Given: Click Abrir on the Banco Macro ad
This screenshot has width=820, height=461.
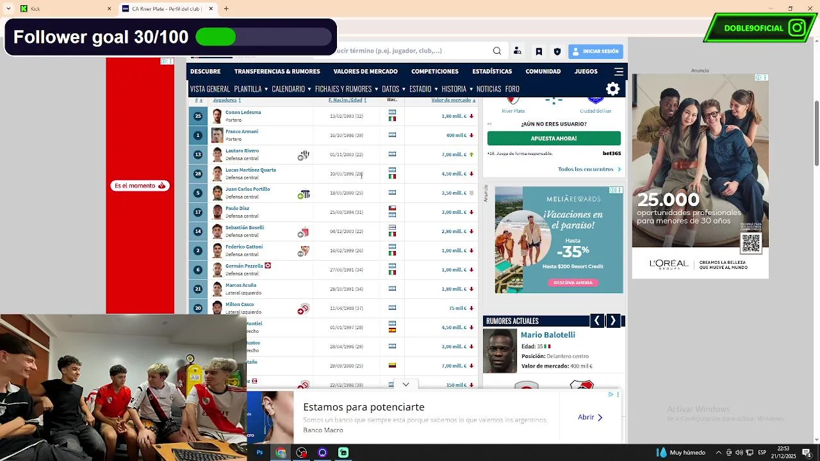Looking at the screenshot, I should pos(591,417).
